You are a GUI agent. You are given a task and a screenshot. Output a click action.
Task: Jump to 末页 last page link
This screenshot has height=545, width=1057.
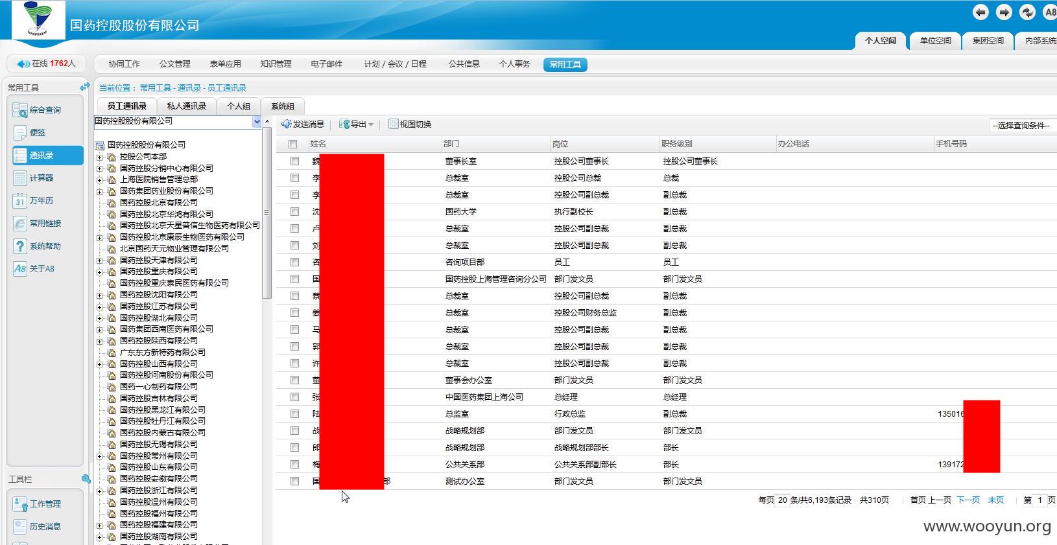click(x=996, y=500)
